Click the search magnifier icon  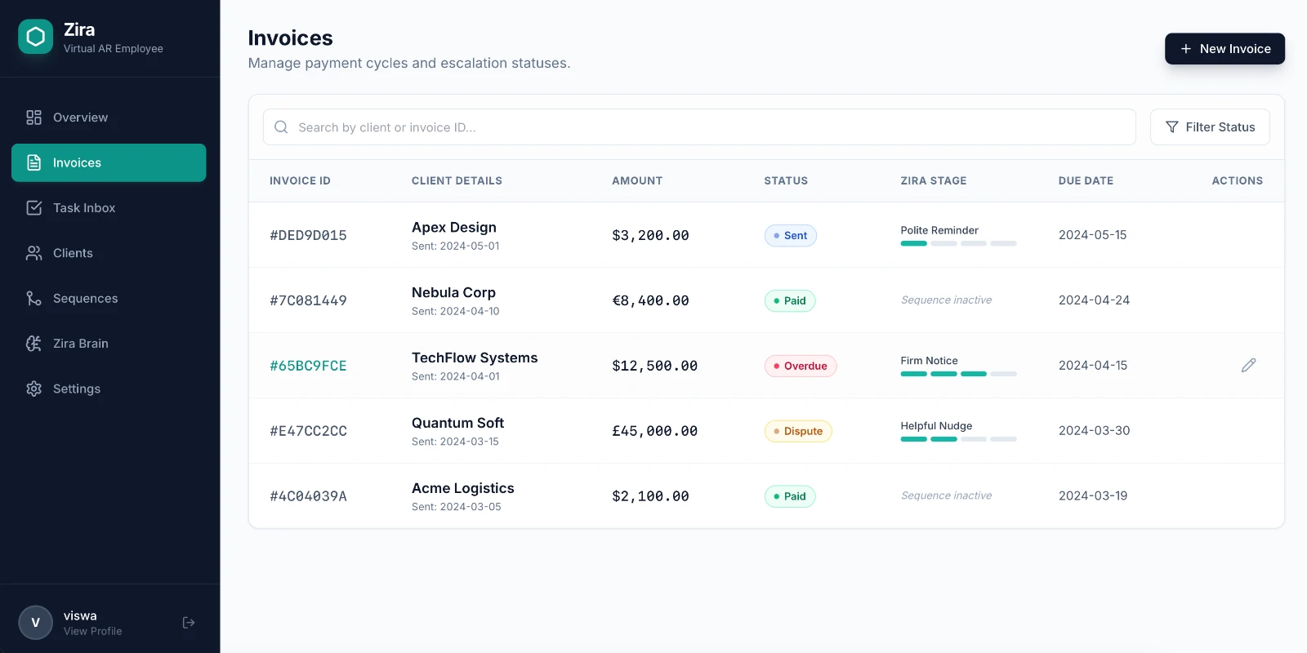tap(281, 127)
